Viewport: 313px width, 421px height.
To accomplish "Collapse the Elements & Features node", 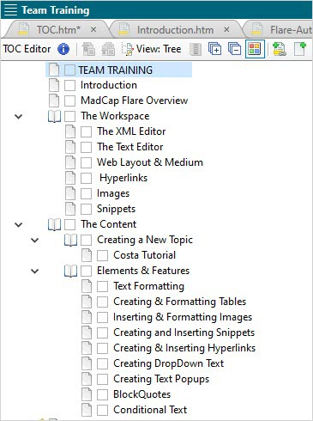I will [35, 271].
